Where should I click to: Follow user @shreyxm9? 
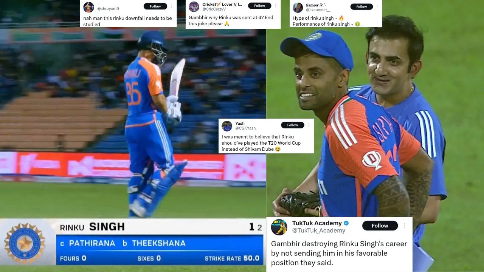pos(155,6)
